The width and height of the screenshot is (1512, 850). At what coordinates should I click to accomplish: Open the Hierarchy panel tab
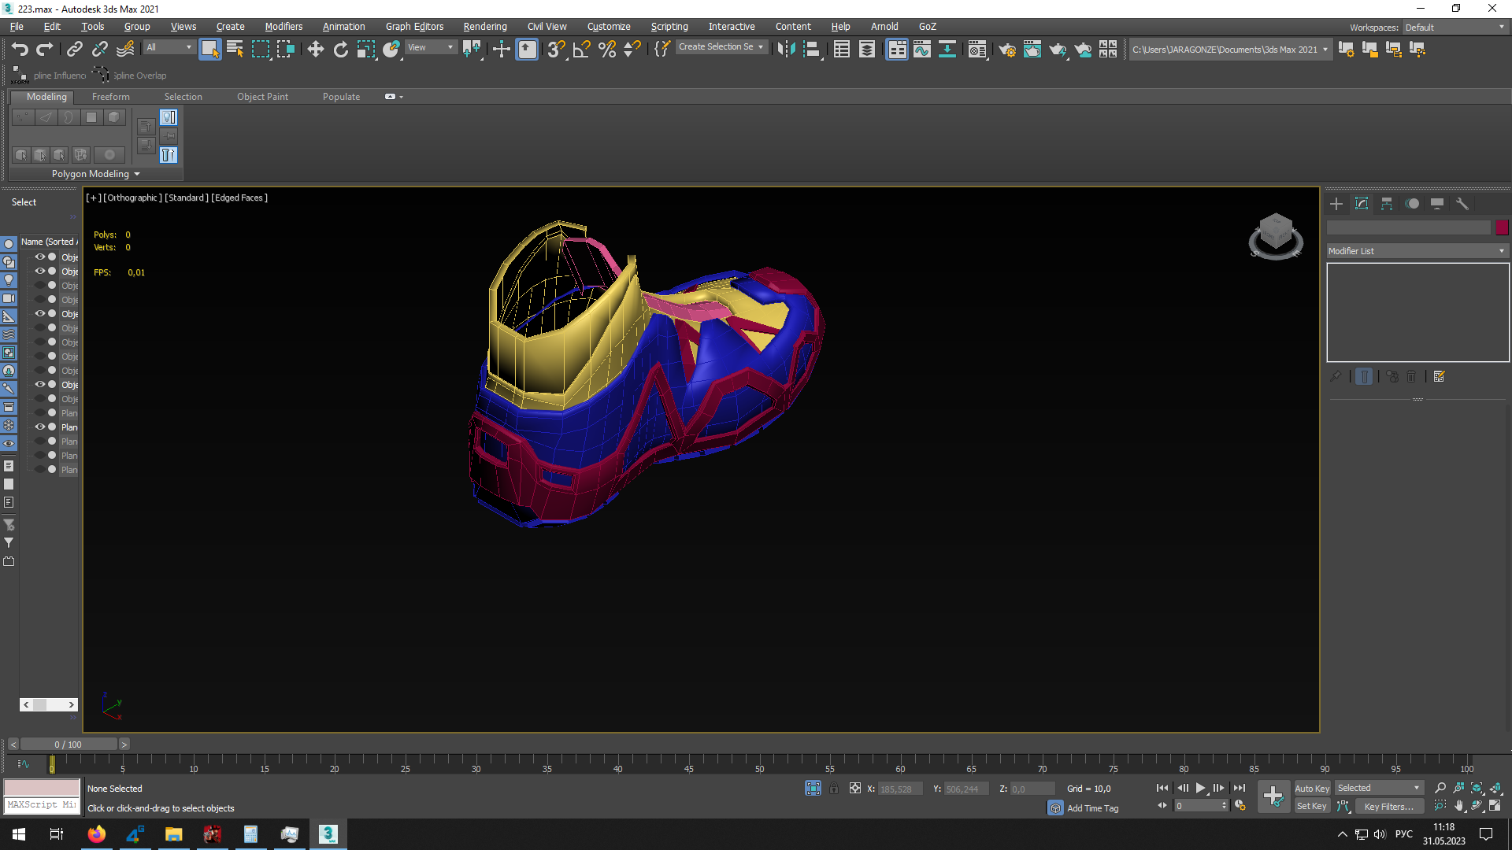click(1387, 204)
